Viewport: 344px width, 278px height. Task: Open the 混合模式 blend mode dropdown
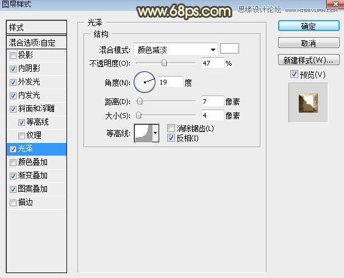click(176, 50)
